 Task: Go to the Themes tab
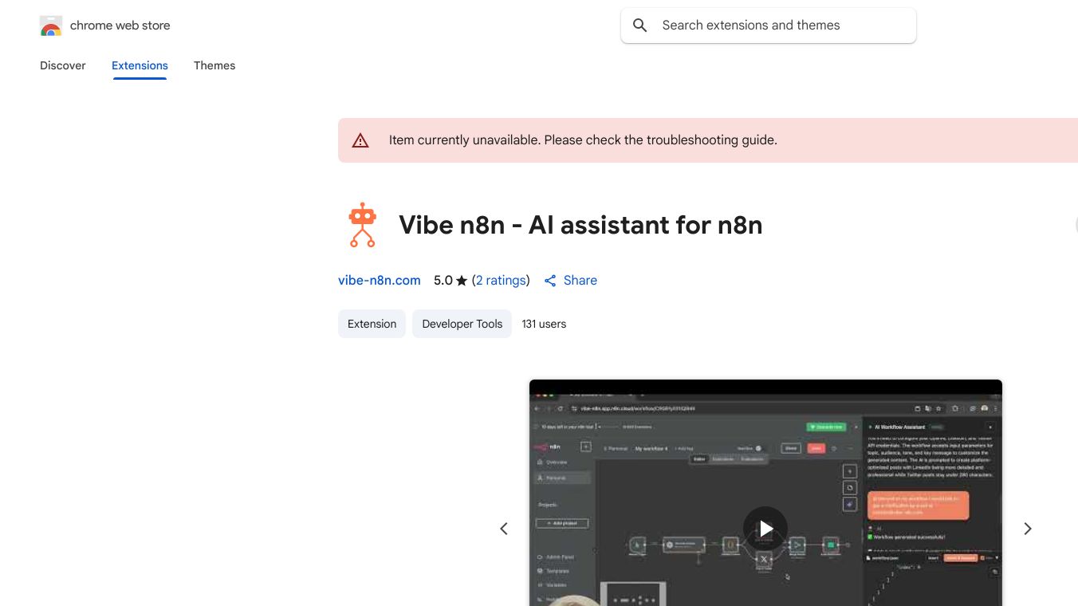[214, 65]
